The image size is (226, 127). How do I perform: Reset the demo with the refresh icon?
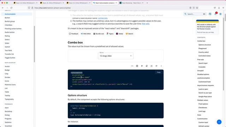pos(156,66)
